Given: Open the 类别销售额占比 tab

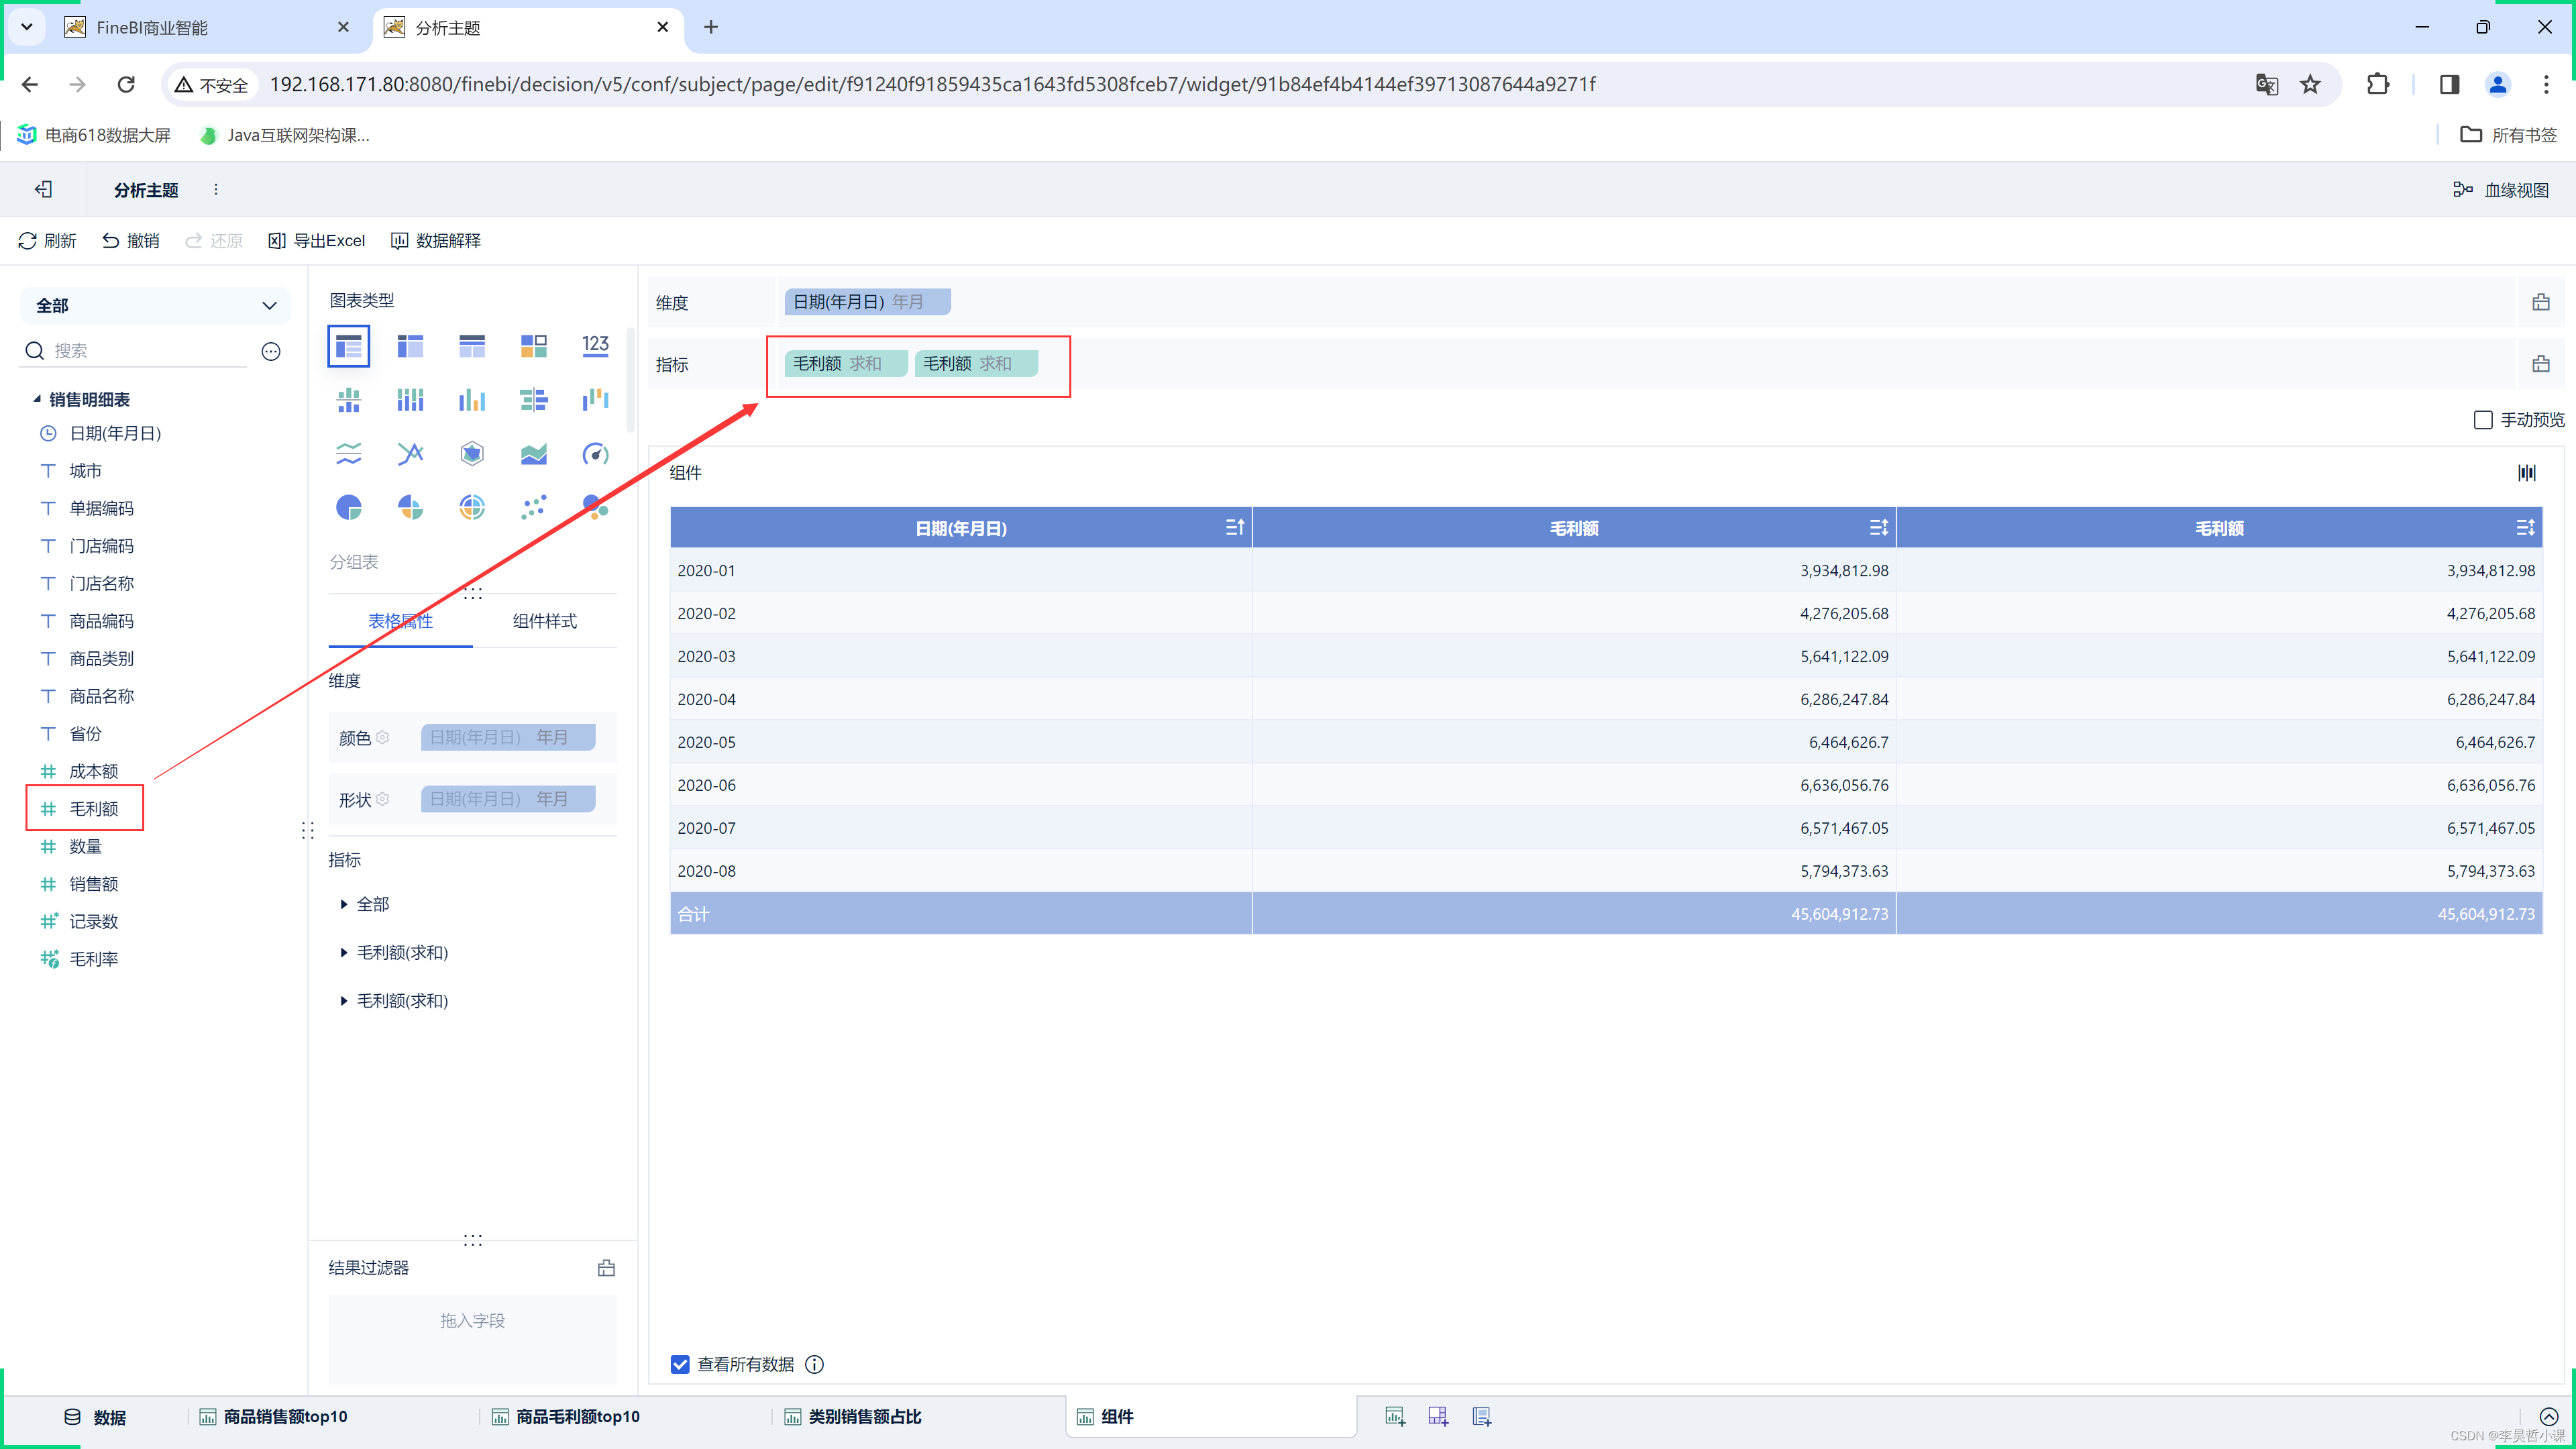Looking at the screenshot, I should [x=853, y=1417].
